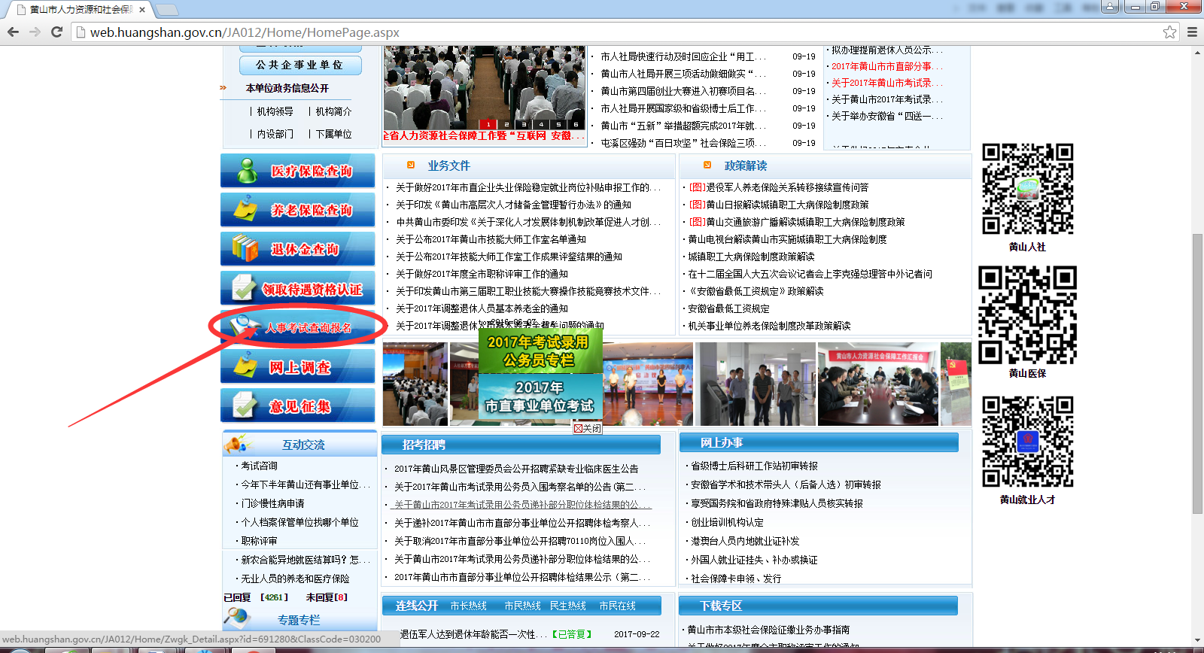
Task: Switch to 民生热线 tab
Action: pos(567,606)
